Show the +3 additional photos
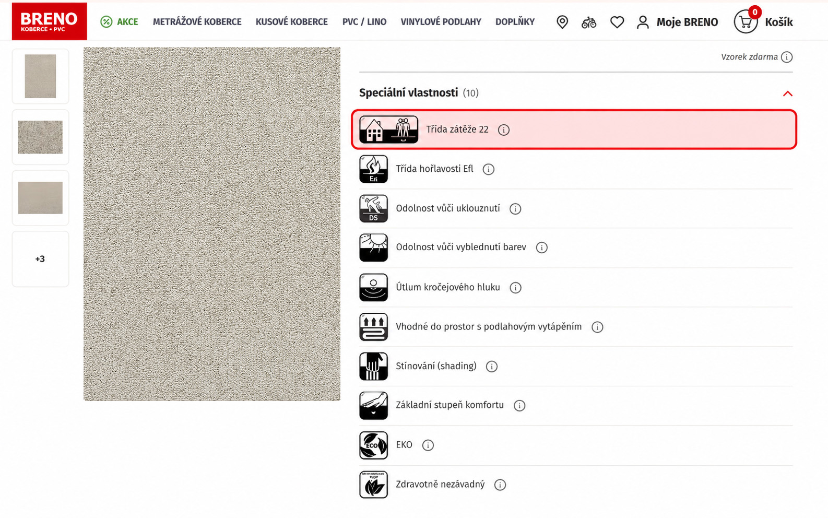Image resolution: width=828 pixels, height=518 pixels. click(40, 259)
